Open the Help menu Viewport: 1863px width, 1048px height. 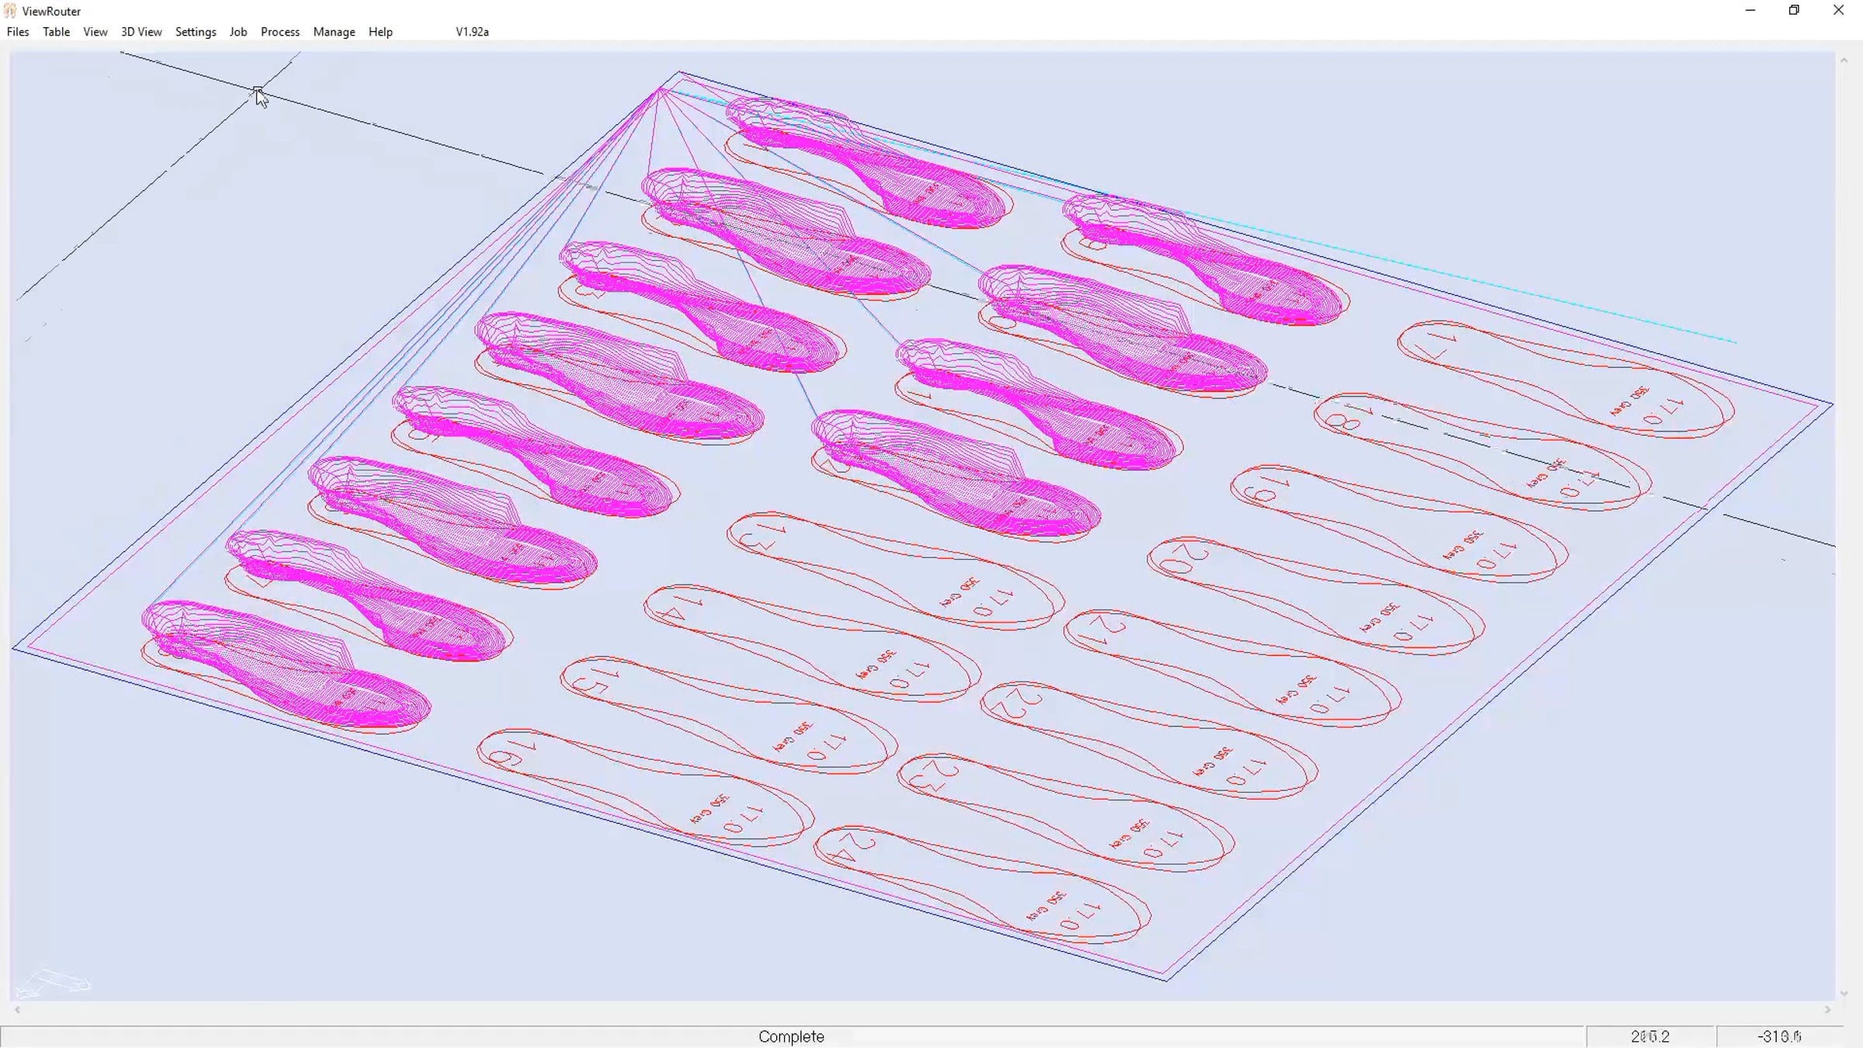pos(380,32)
